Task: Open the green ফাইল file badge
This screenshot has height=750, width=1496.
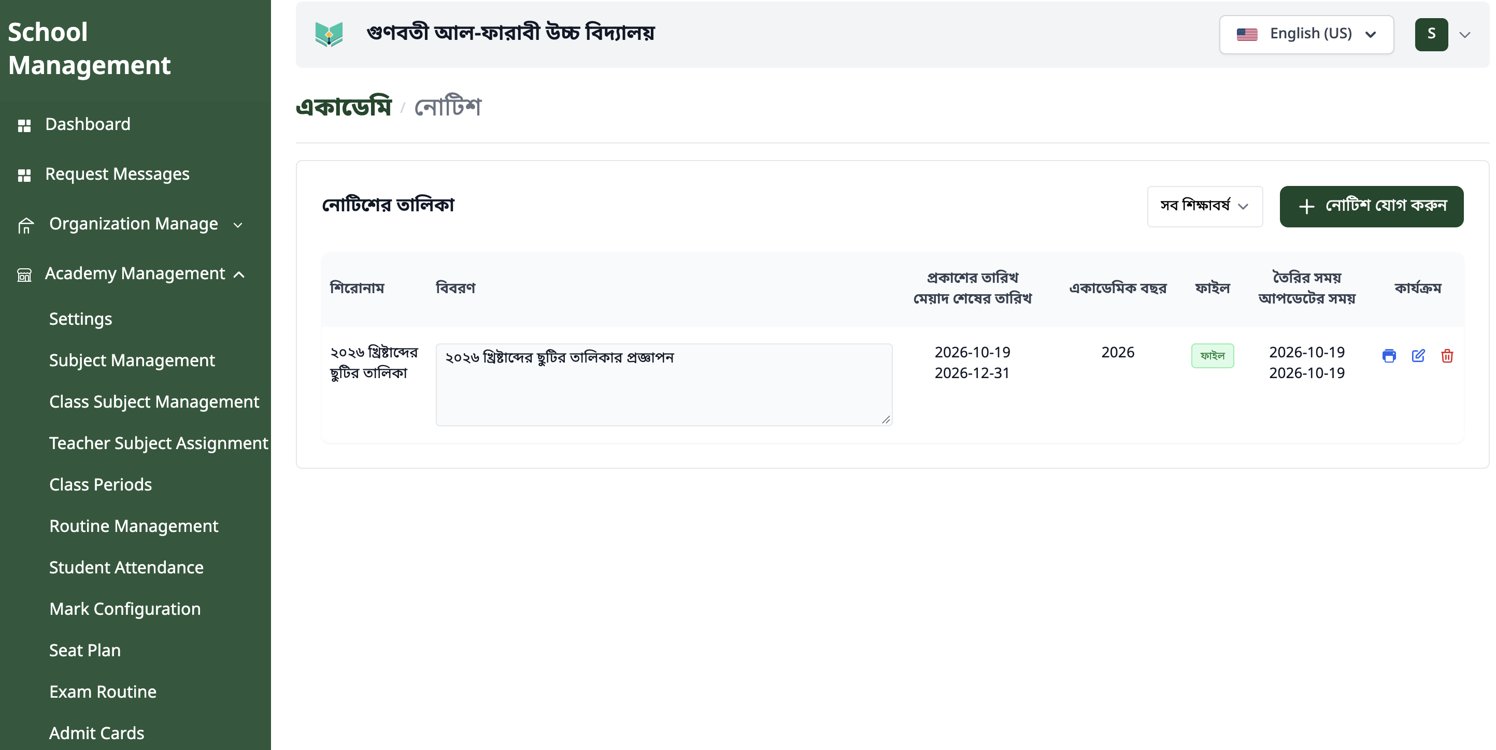Action: coord(1212,356)
